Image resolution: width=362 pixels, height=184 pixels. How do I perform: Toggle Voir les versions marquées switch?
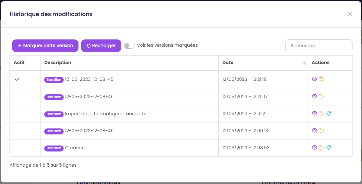(129, 45)
